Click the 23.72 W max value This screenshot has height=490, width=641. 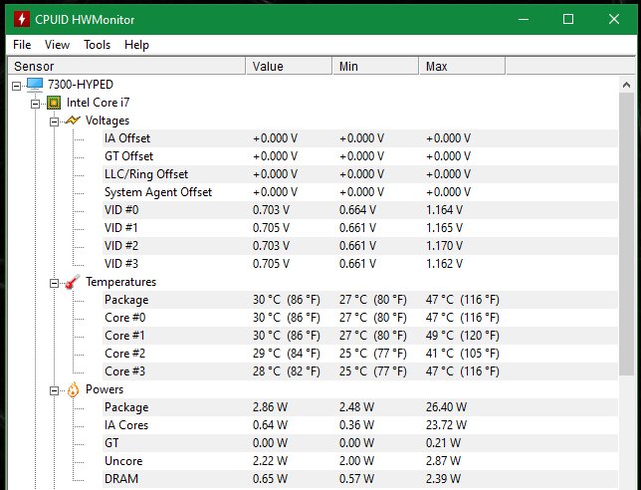click(x=446, y=425)
